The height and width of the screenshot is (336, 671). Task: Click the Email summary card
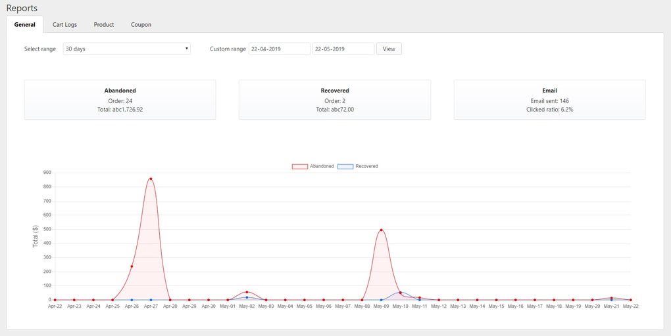(x=549, y=100)
